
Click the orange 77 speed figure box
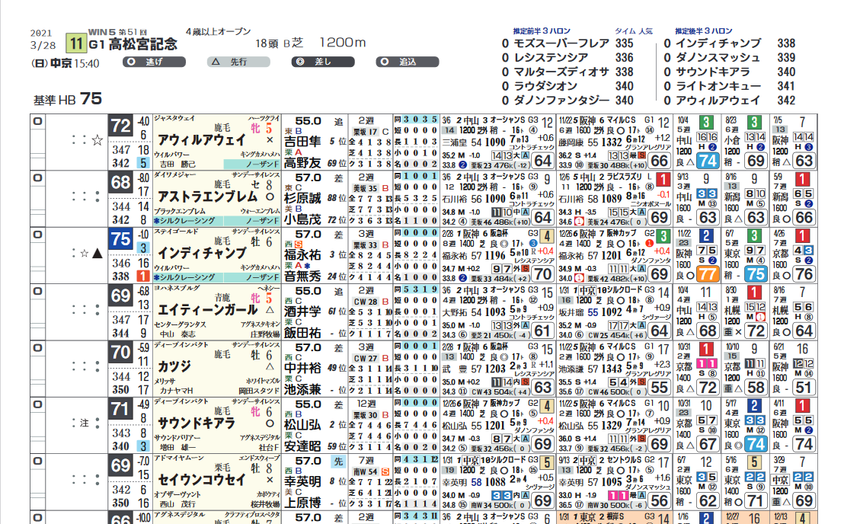pos(708,274)
